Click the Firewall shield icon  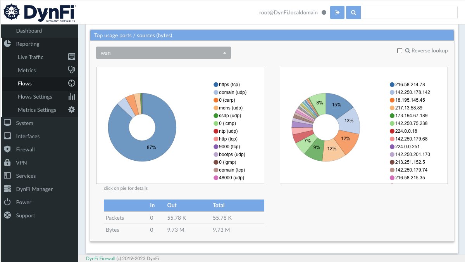click(x=7, y=149)
